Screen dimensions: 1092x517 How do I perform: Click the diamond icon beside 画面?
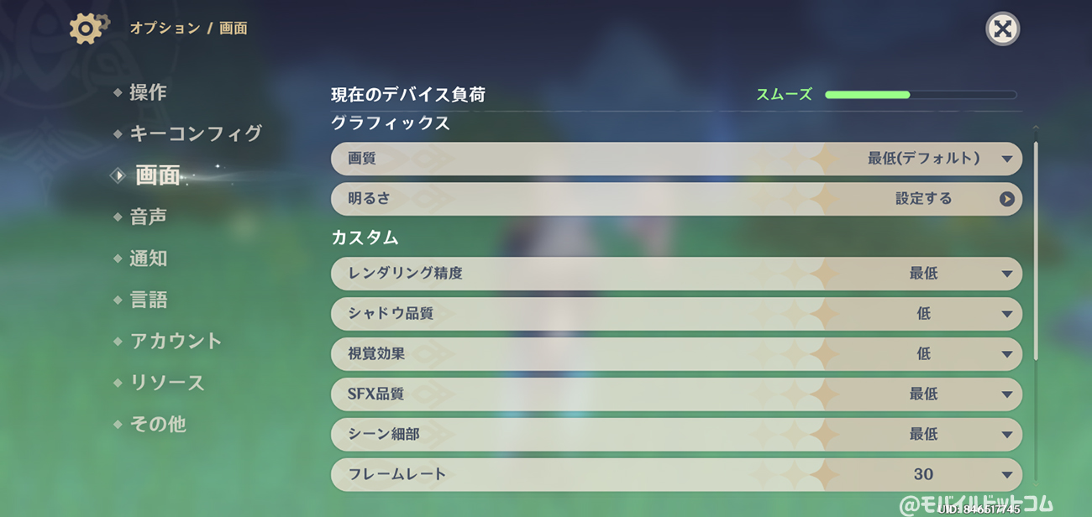point(118,175)
